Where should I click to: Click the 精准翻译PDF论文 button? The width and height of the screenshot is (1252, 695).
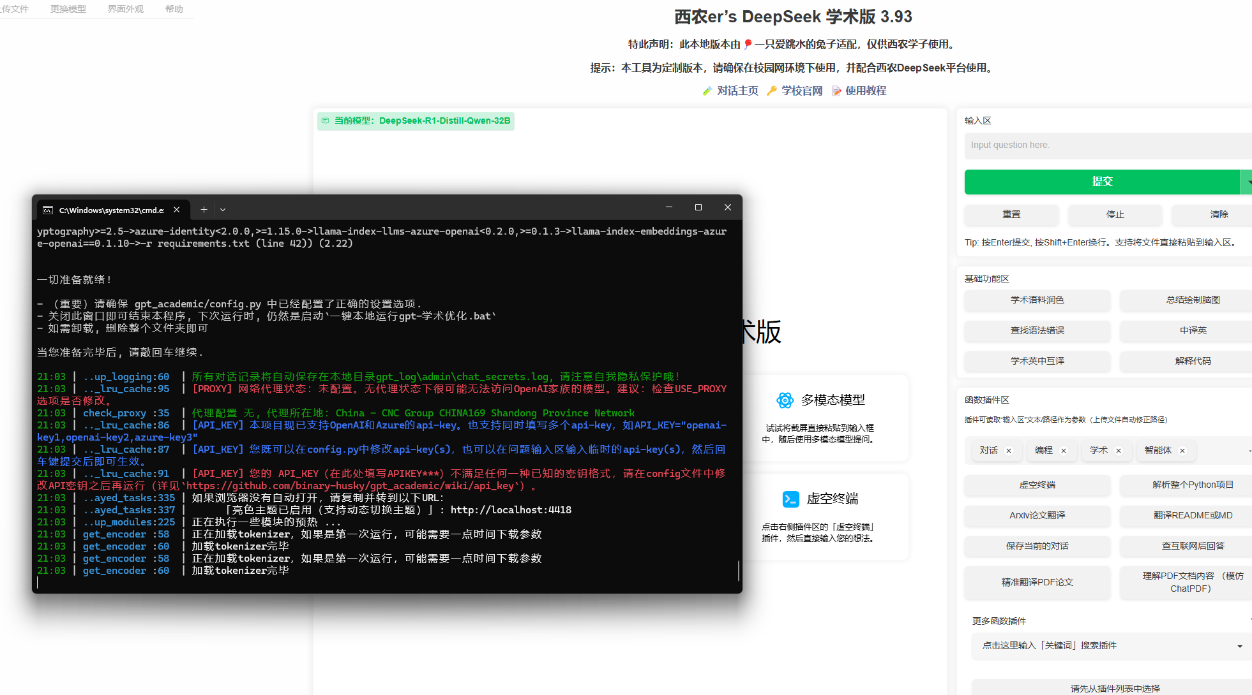pyautogui.click(x=1037, y=583)
